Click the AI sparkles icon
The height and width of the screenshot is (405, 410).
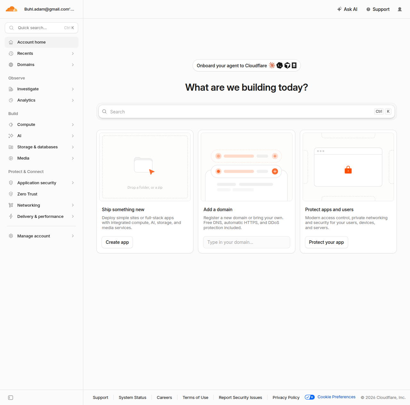pos(11,136)
